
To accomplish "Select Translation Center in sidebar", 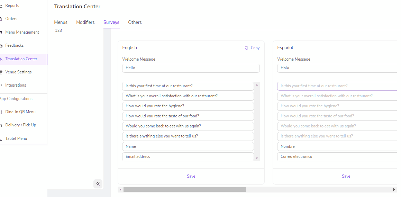I will pyautogui.click(x=21, y=59).
